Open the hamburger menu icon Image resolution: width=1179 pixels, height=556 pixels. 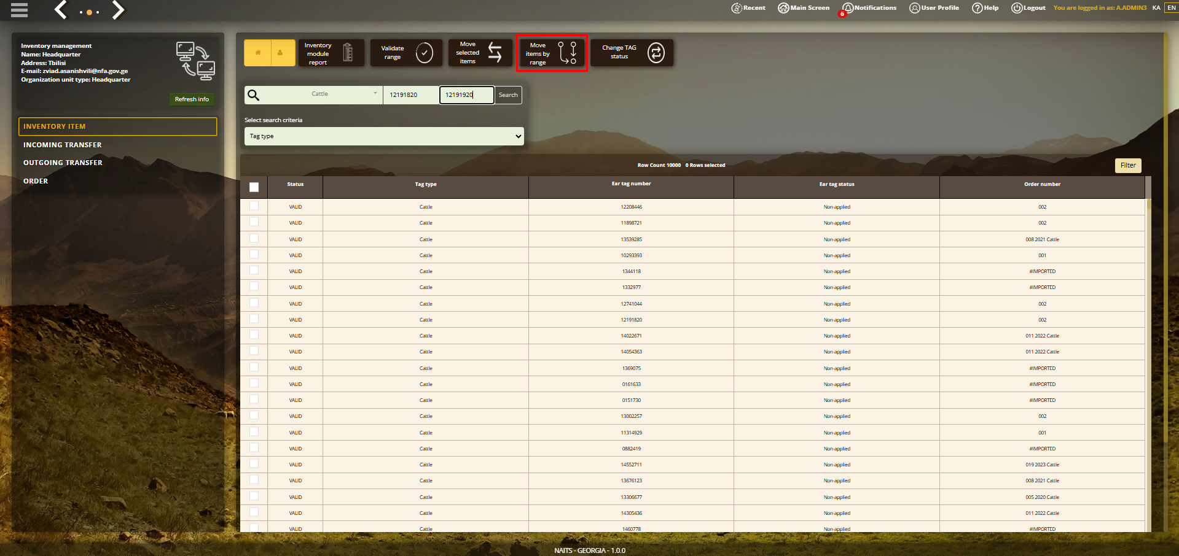coord(19,10)
